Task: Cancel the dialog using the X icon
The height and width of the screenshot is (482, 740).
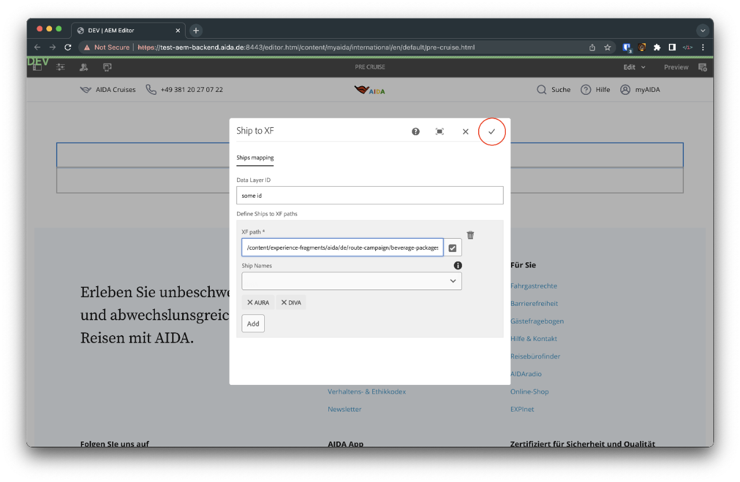Action: [465, 132]
